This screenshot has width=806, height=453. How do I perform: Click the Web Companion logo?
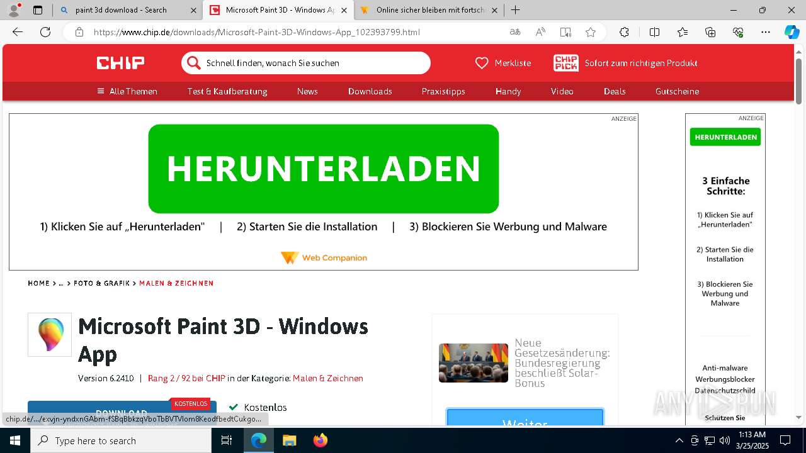click(x=324, y=258)
